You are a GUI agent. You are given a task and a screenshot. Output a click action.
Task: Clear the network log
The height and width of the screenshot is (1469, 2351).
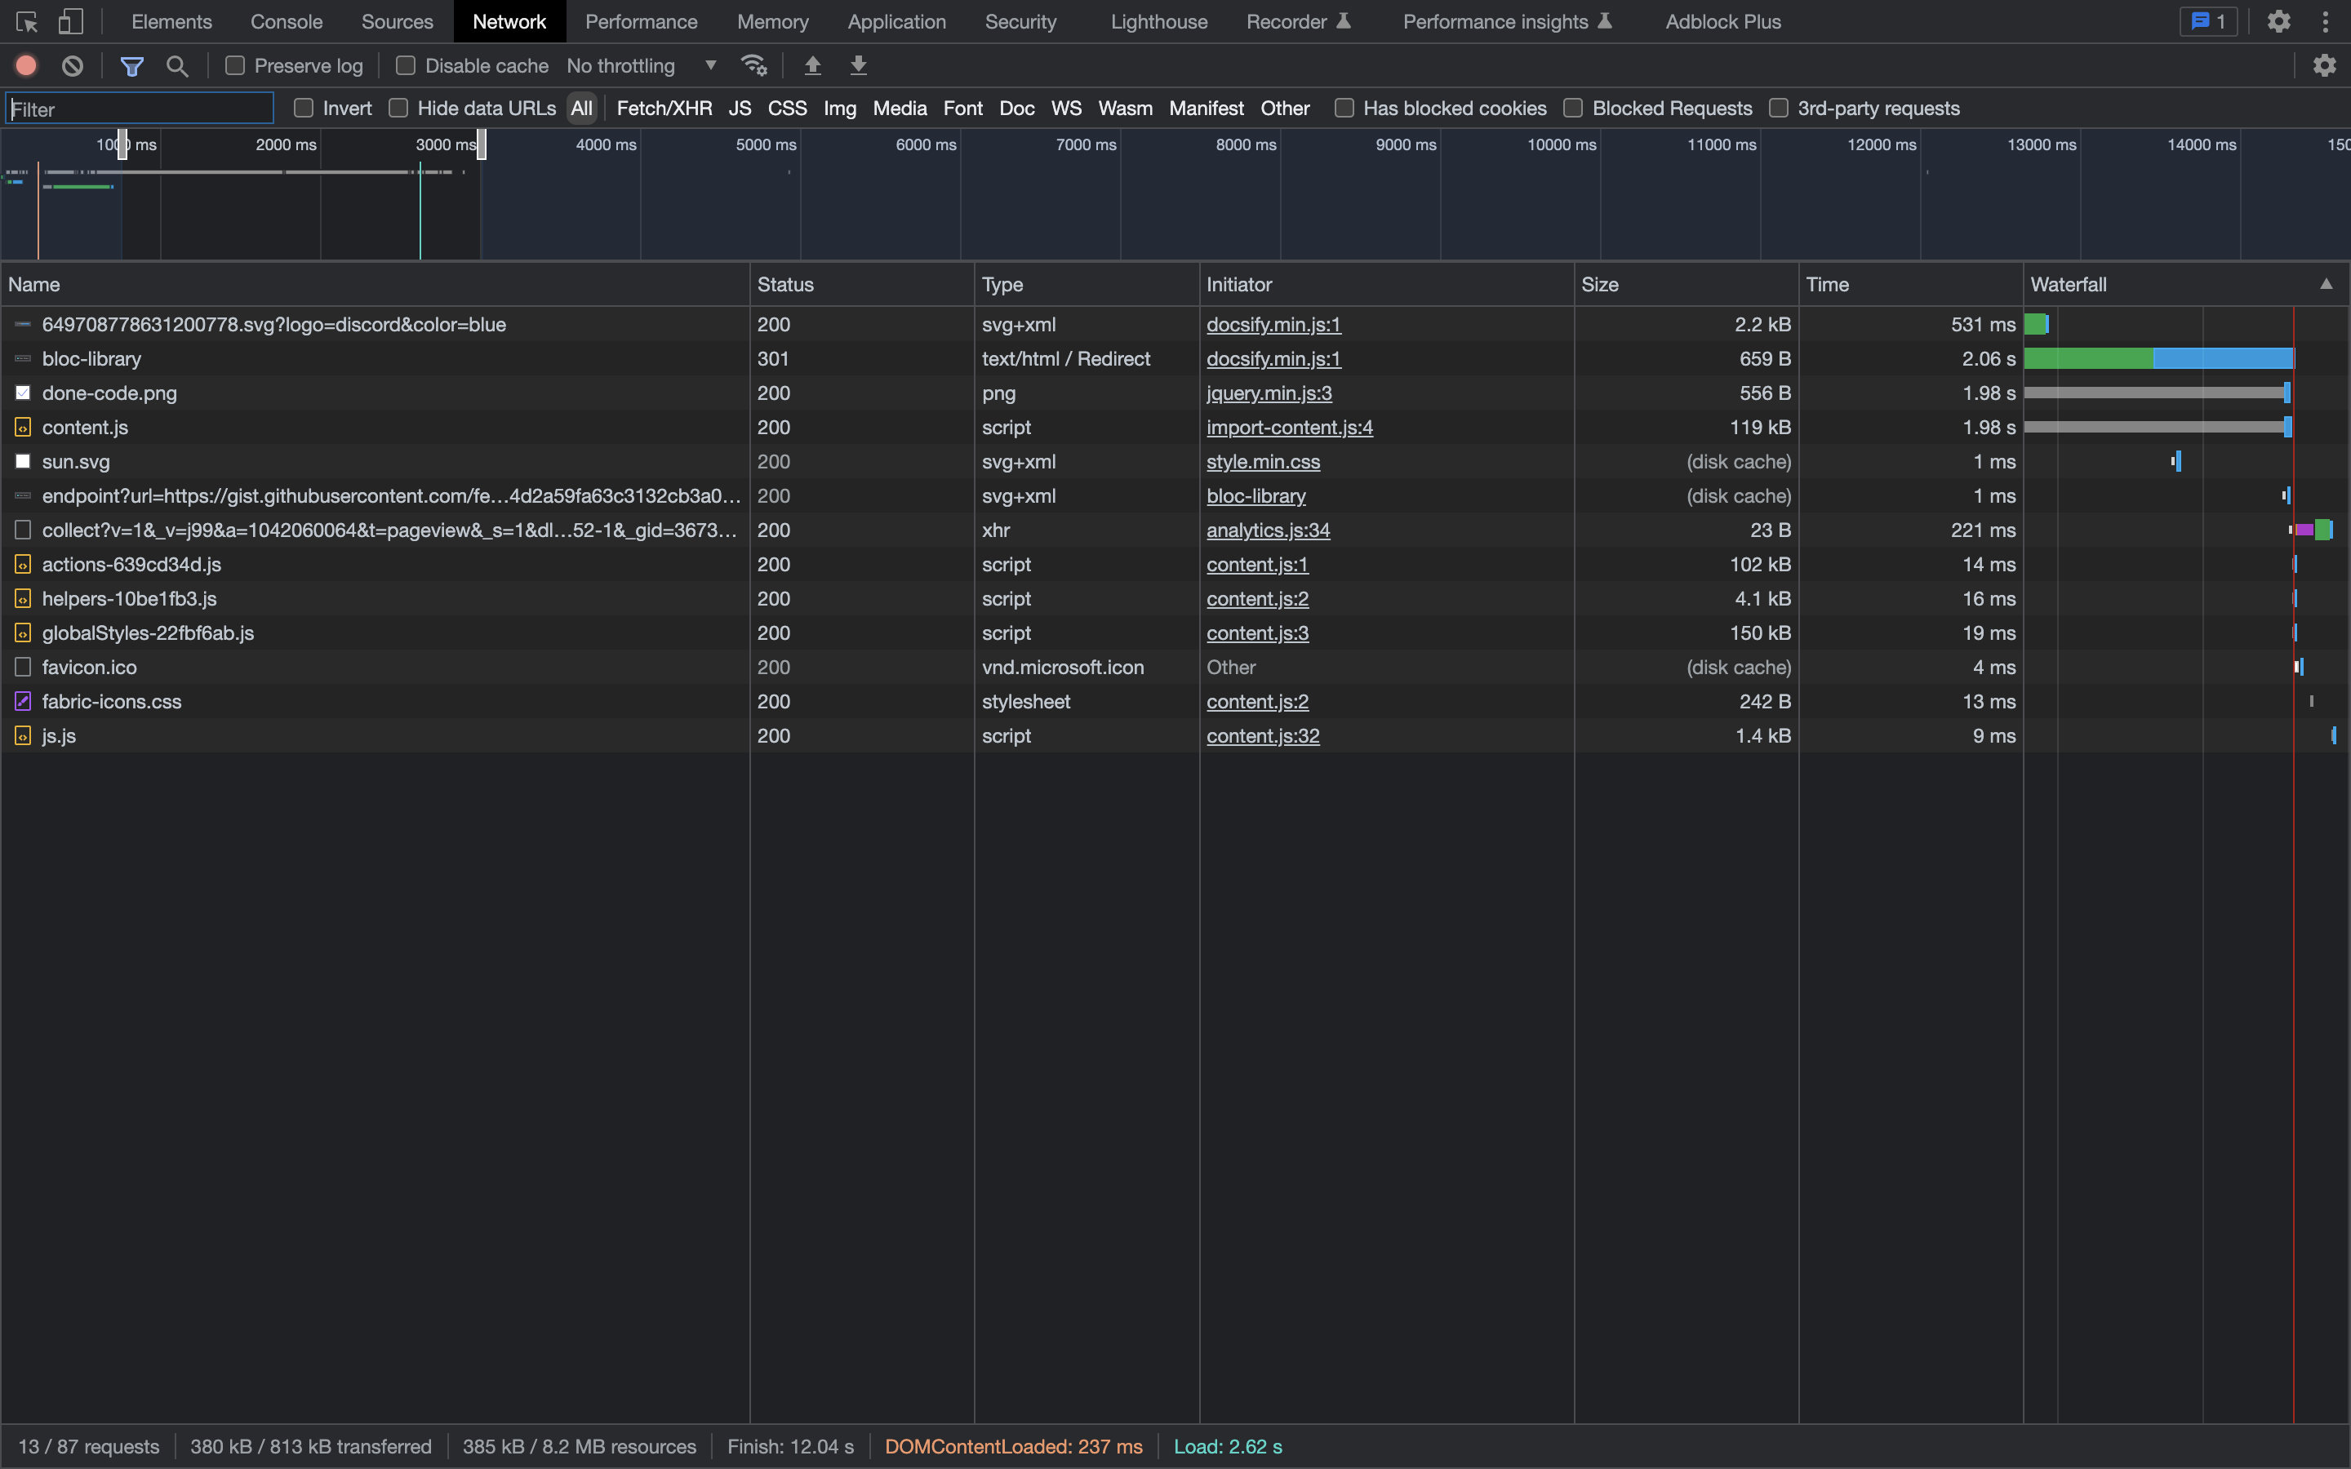click(x=73, y=65)
